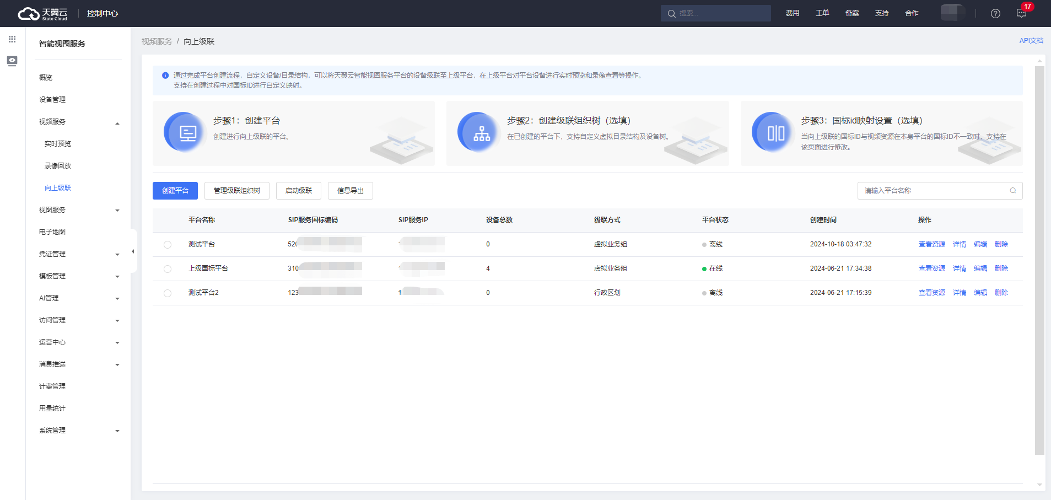This screenshot has width=1051, height=500.
Task: Open the apps grid menu icon
Action: click(x=12, y=39)
